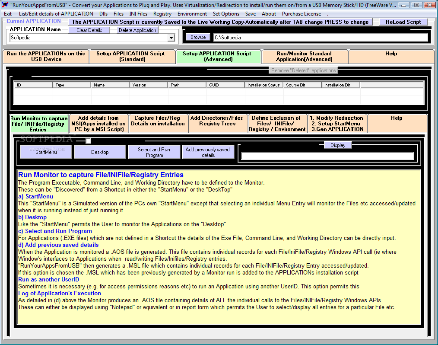Click the Browse button
The height and width of the screenshot is (345, 438).
(198, 37)
